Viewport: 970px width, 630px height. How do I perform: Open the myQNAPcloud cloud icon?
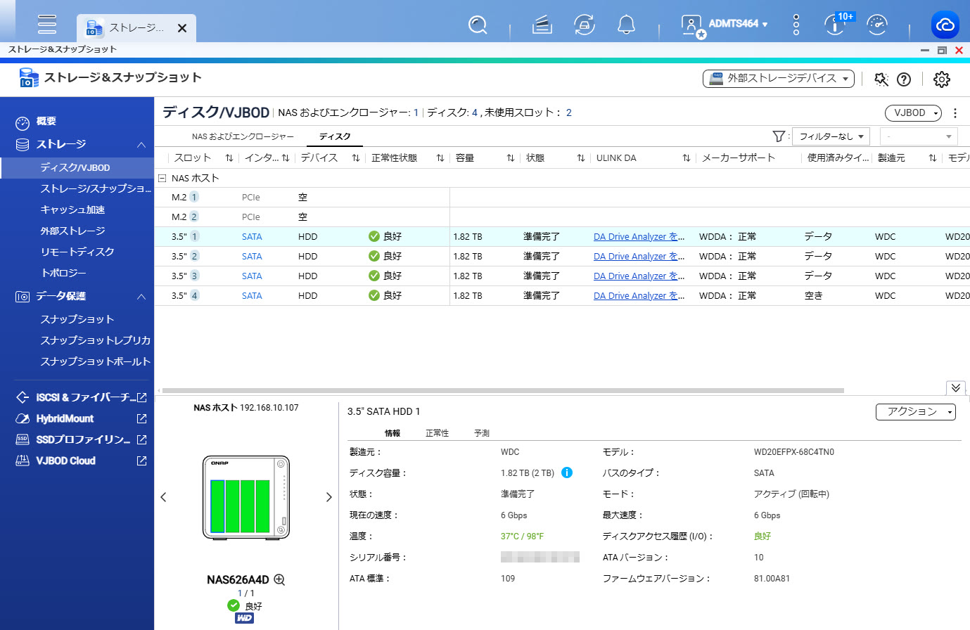945,25
